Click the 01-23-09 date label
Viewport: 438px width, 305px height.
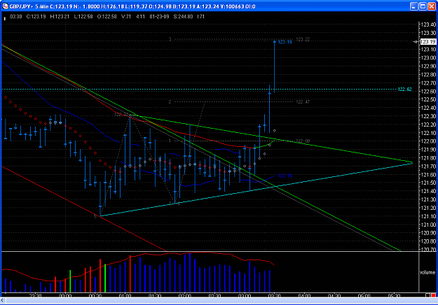pyautogui.click(x=159, y=17)
